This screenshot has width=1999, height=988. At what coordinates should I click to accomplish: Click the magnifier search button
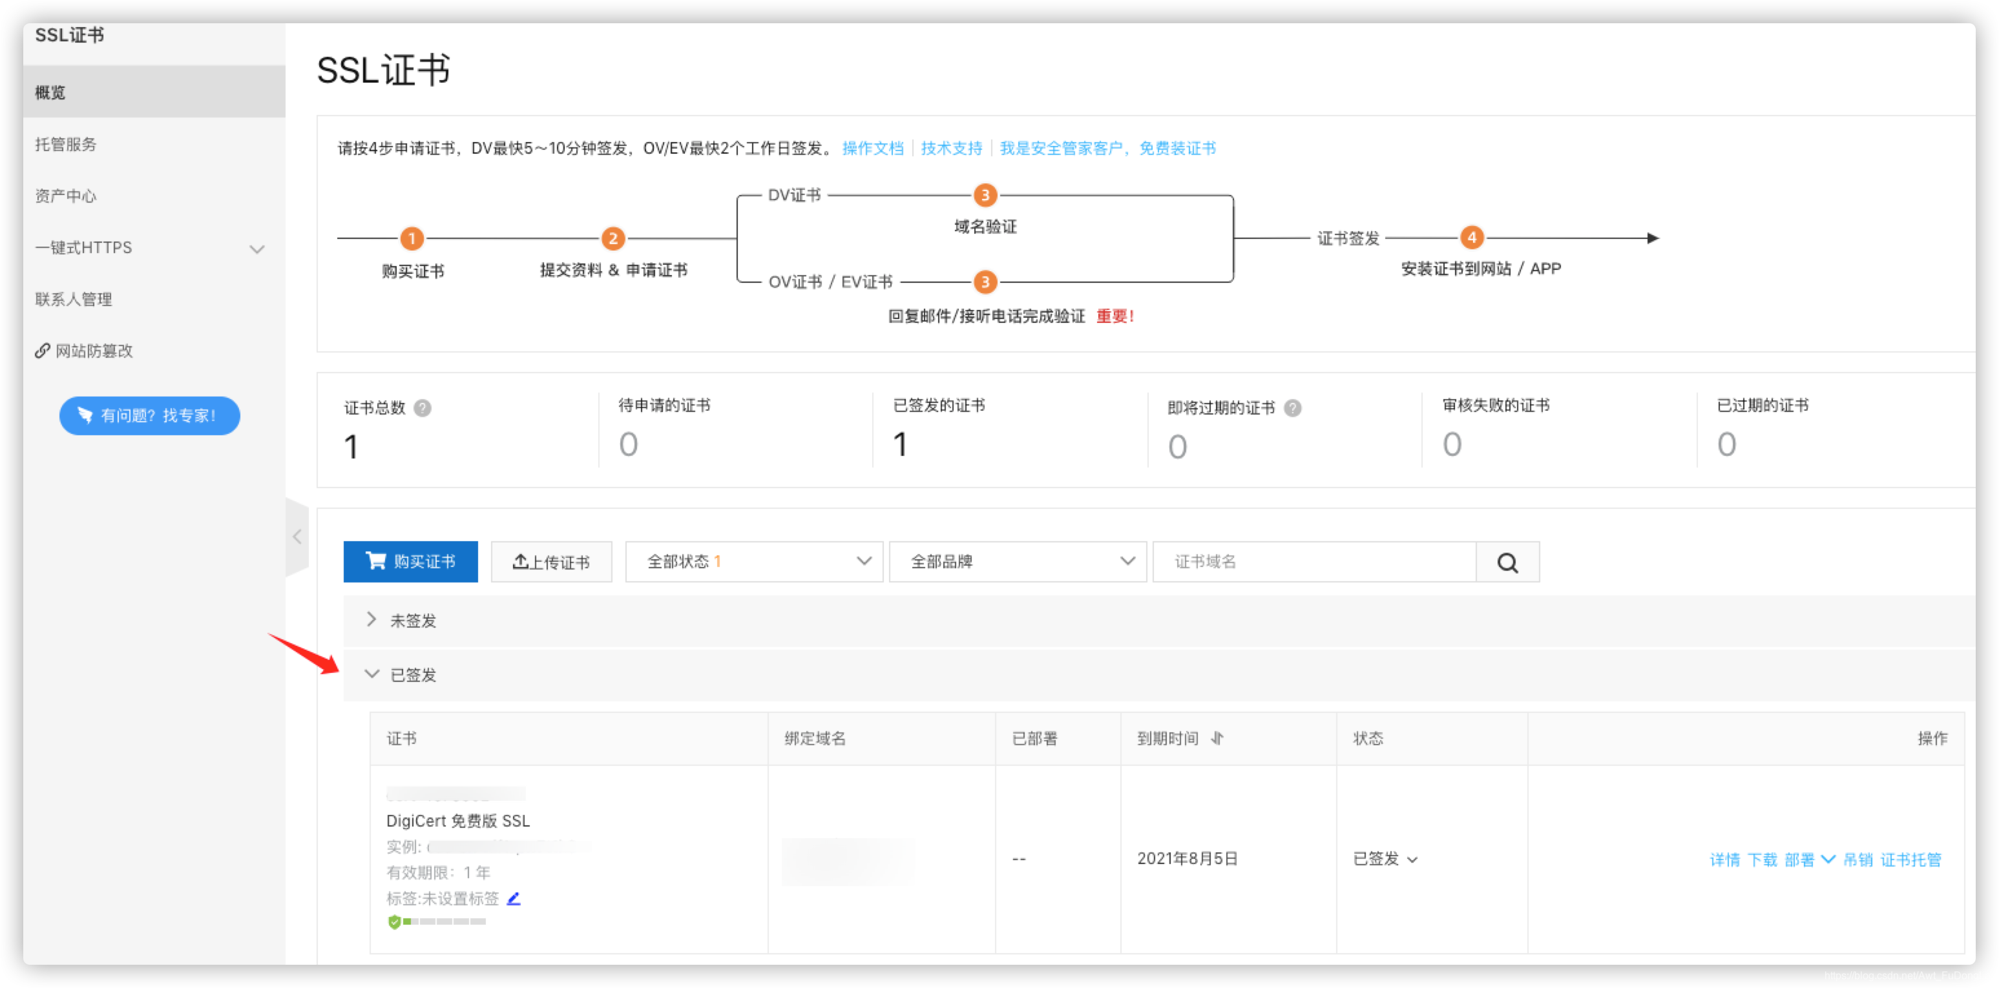click(1507, 562)
